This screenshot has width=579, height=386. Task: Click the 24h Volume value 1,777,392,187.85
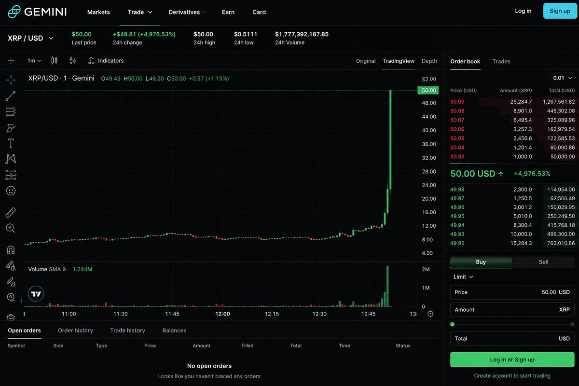pyautogui.click(x=302, y=34)
